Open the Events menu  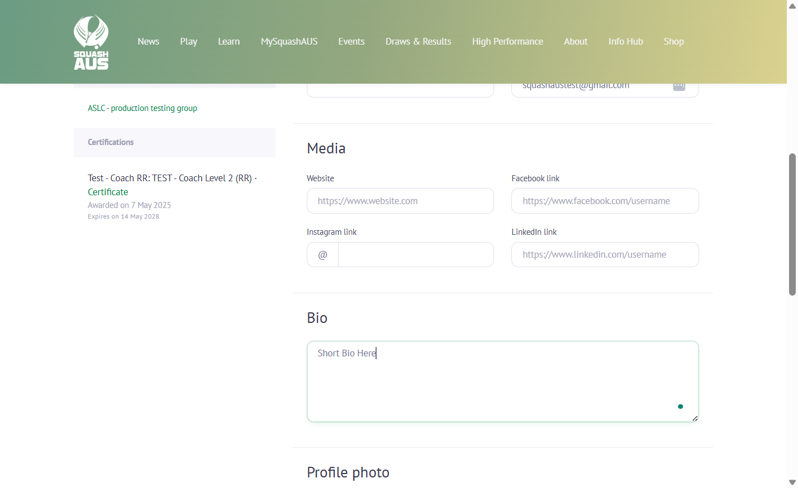tap(351, 41)
